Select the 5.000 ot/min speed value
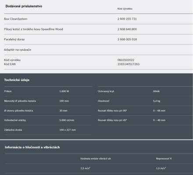This screenshot has width=193, height=175. click(x=67, y=120)
